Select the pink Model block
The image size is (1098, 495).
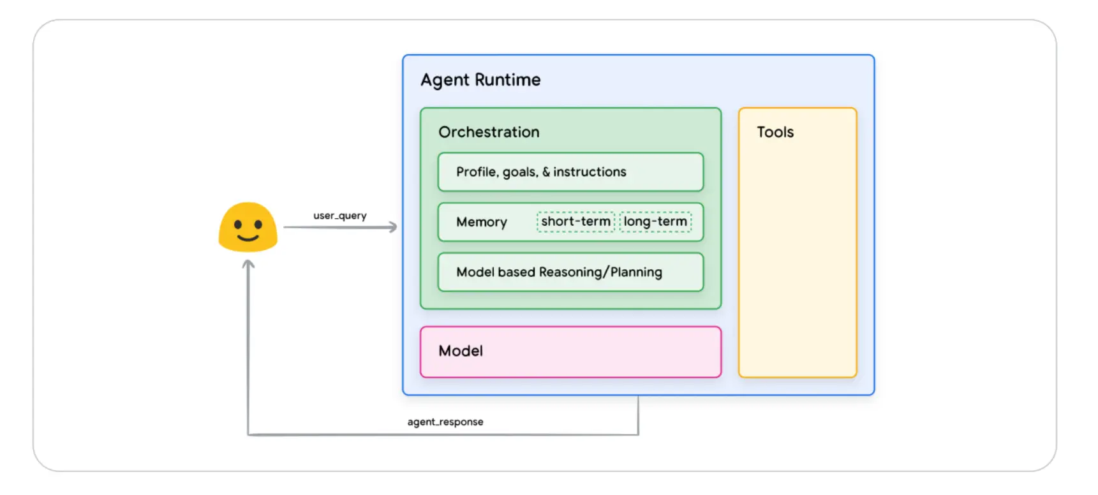pyautogui.click(x=570, y=351)
